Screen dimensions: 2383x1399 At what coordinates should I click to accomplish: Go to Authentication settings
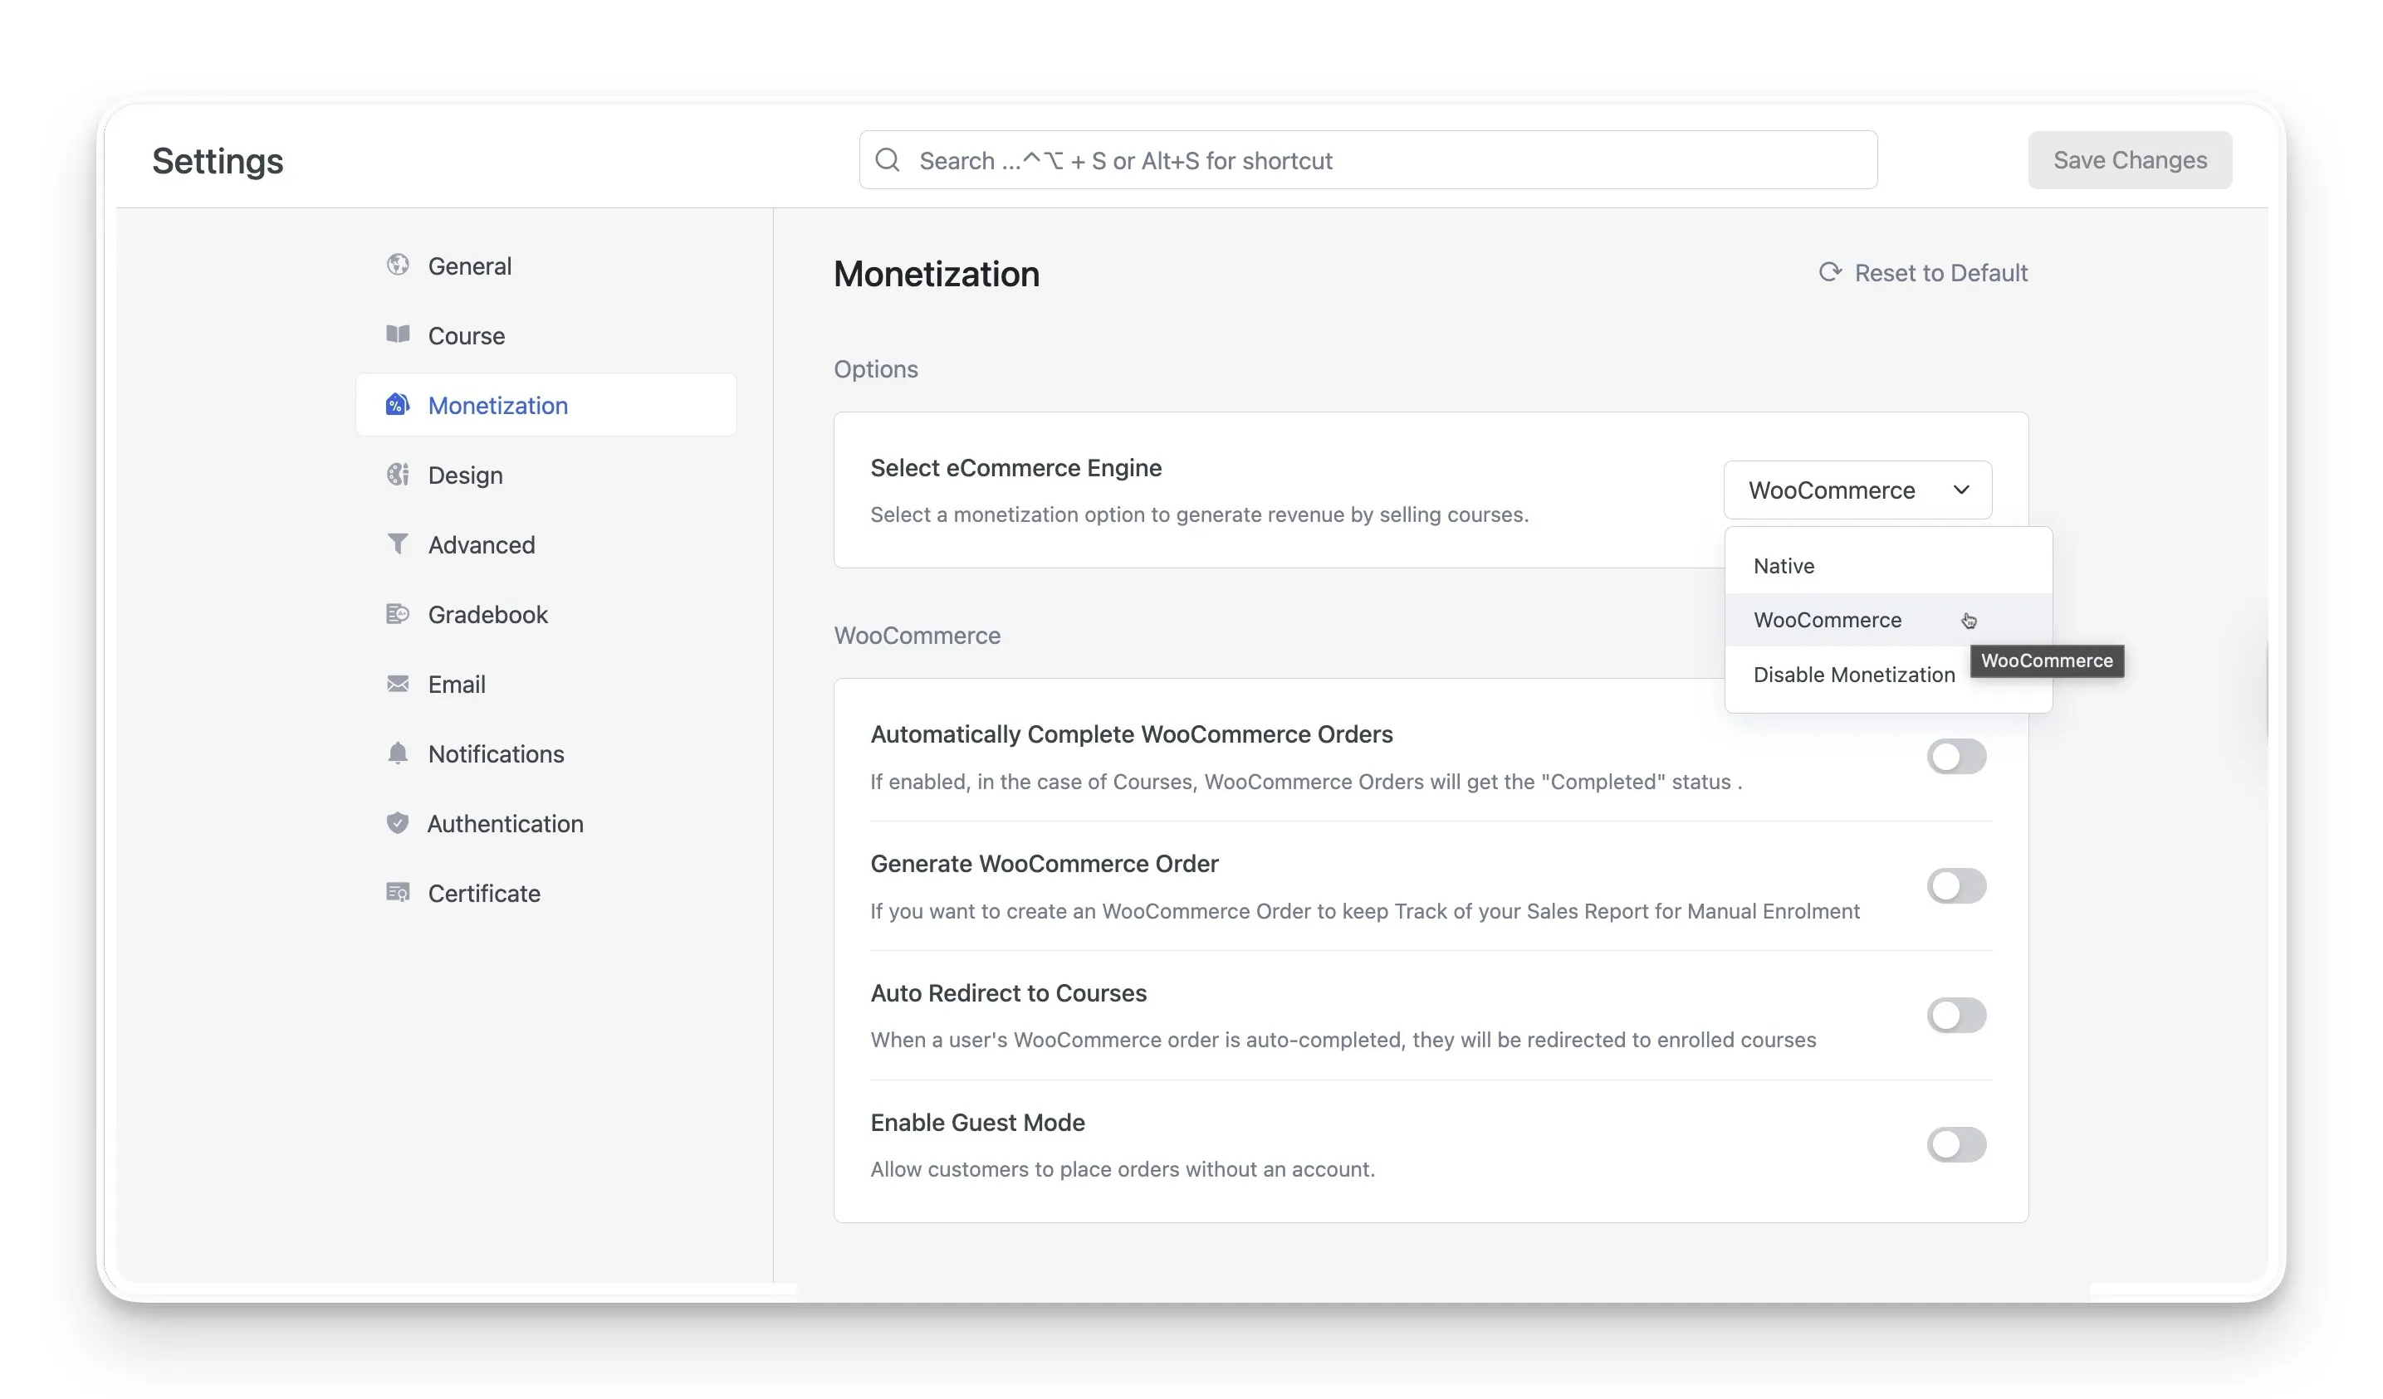coord(546,823)
